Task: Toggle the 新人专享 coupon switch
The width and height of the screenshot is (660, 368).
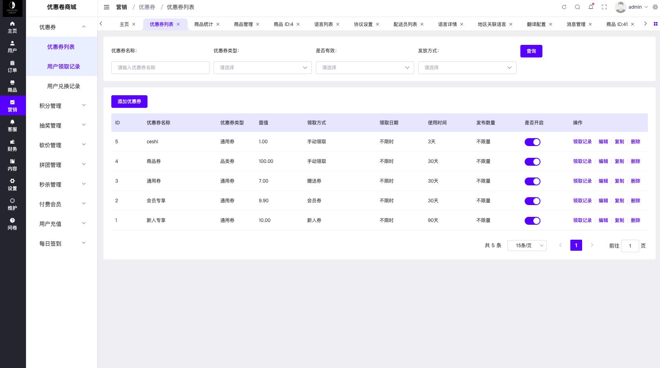Action: tap(532, 221)
